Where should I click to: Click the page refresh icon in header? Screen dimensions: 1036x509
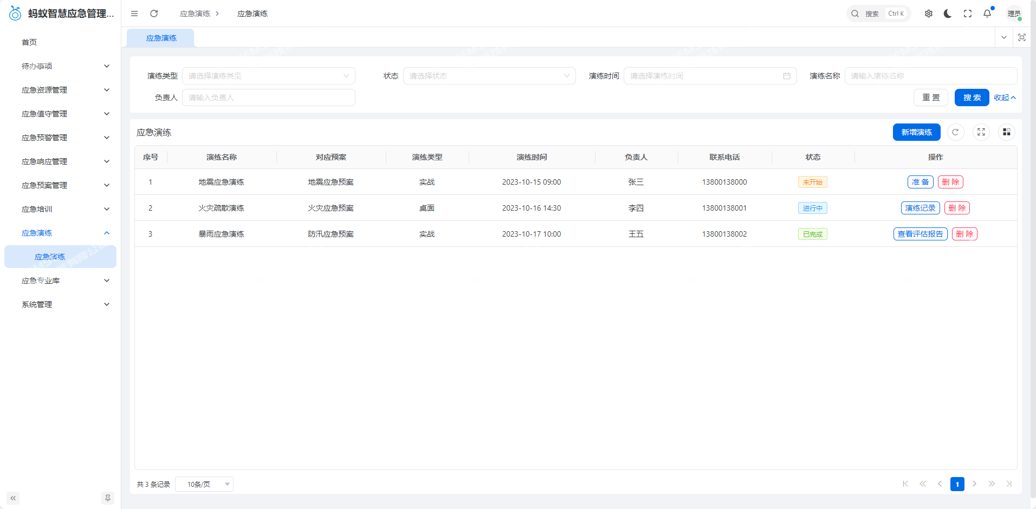pyautogui.click(x=154, y=14)
